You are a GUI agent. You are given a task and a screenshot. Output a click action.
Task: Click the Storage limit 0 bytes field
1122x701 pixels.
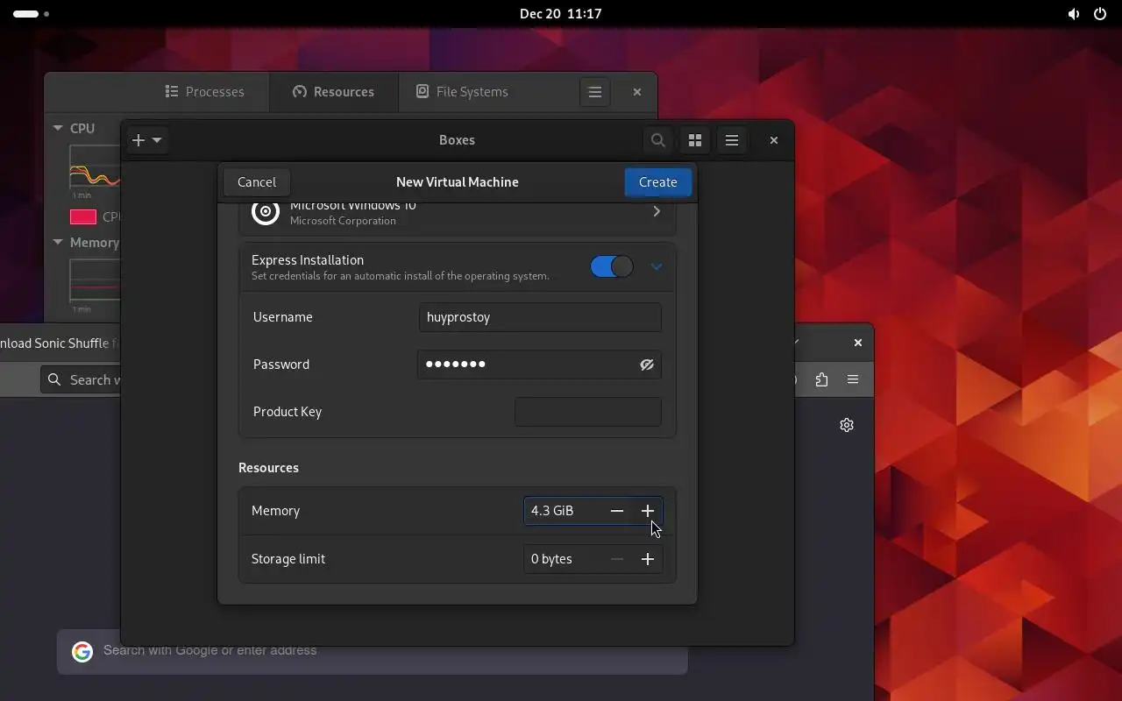click(x=563, y=559)
